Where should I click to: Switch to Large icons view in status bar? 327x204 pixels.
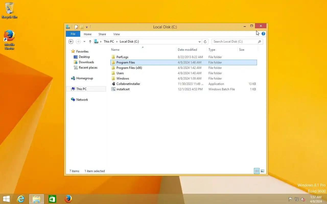(262, 171)
